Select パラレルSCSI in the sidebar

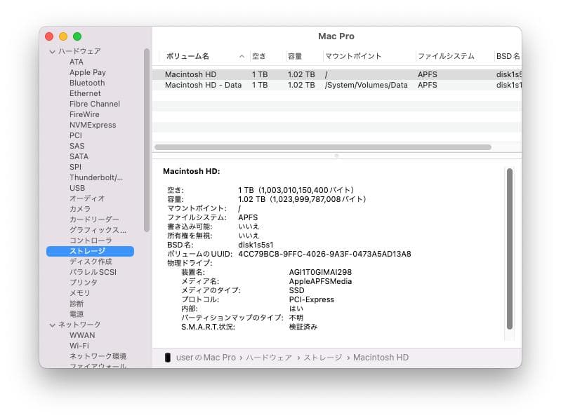[93, 272]
